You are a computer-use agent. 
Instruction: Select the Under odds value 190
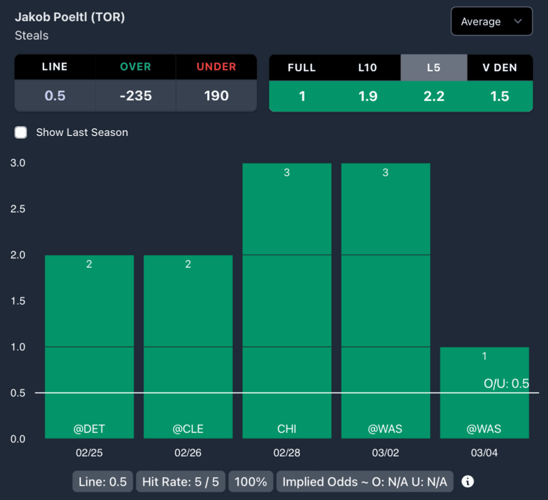(x=216, y=96)
